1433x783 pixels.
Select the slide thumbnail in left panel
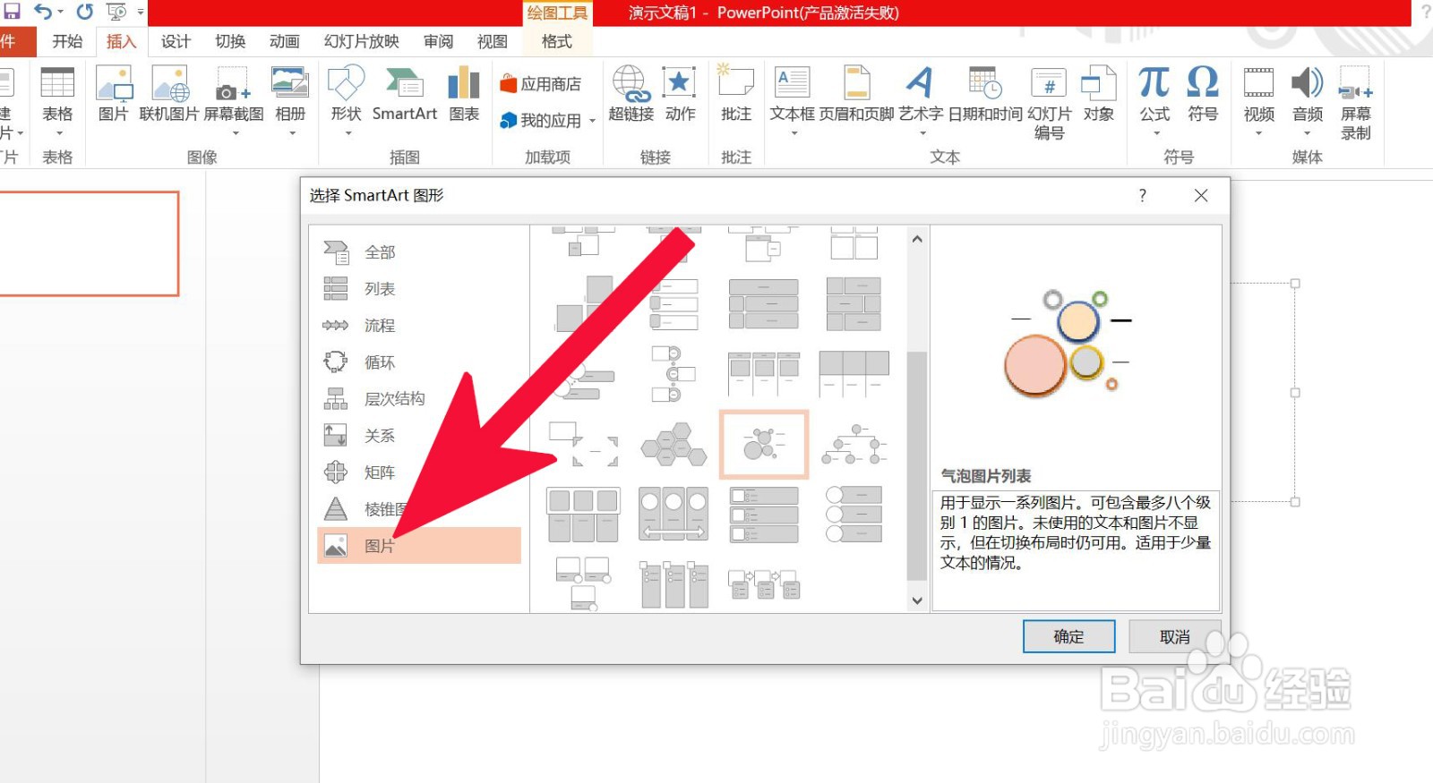[x=88, y=243]
